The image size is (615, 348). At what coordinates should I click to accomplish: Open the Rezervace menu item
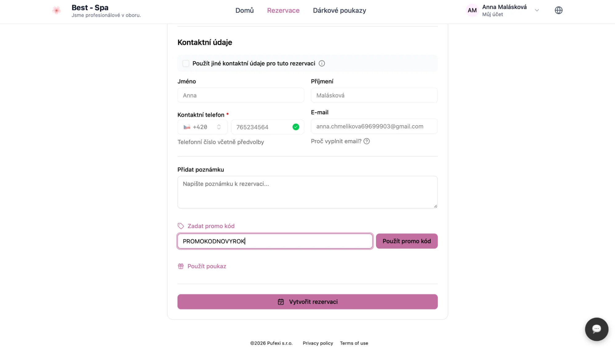[283, 10]
